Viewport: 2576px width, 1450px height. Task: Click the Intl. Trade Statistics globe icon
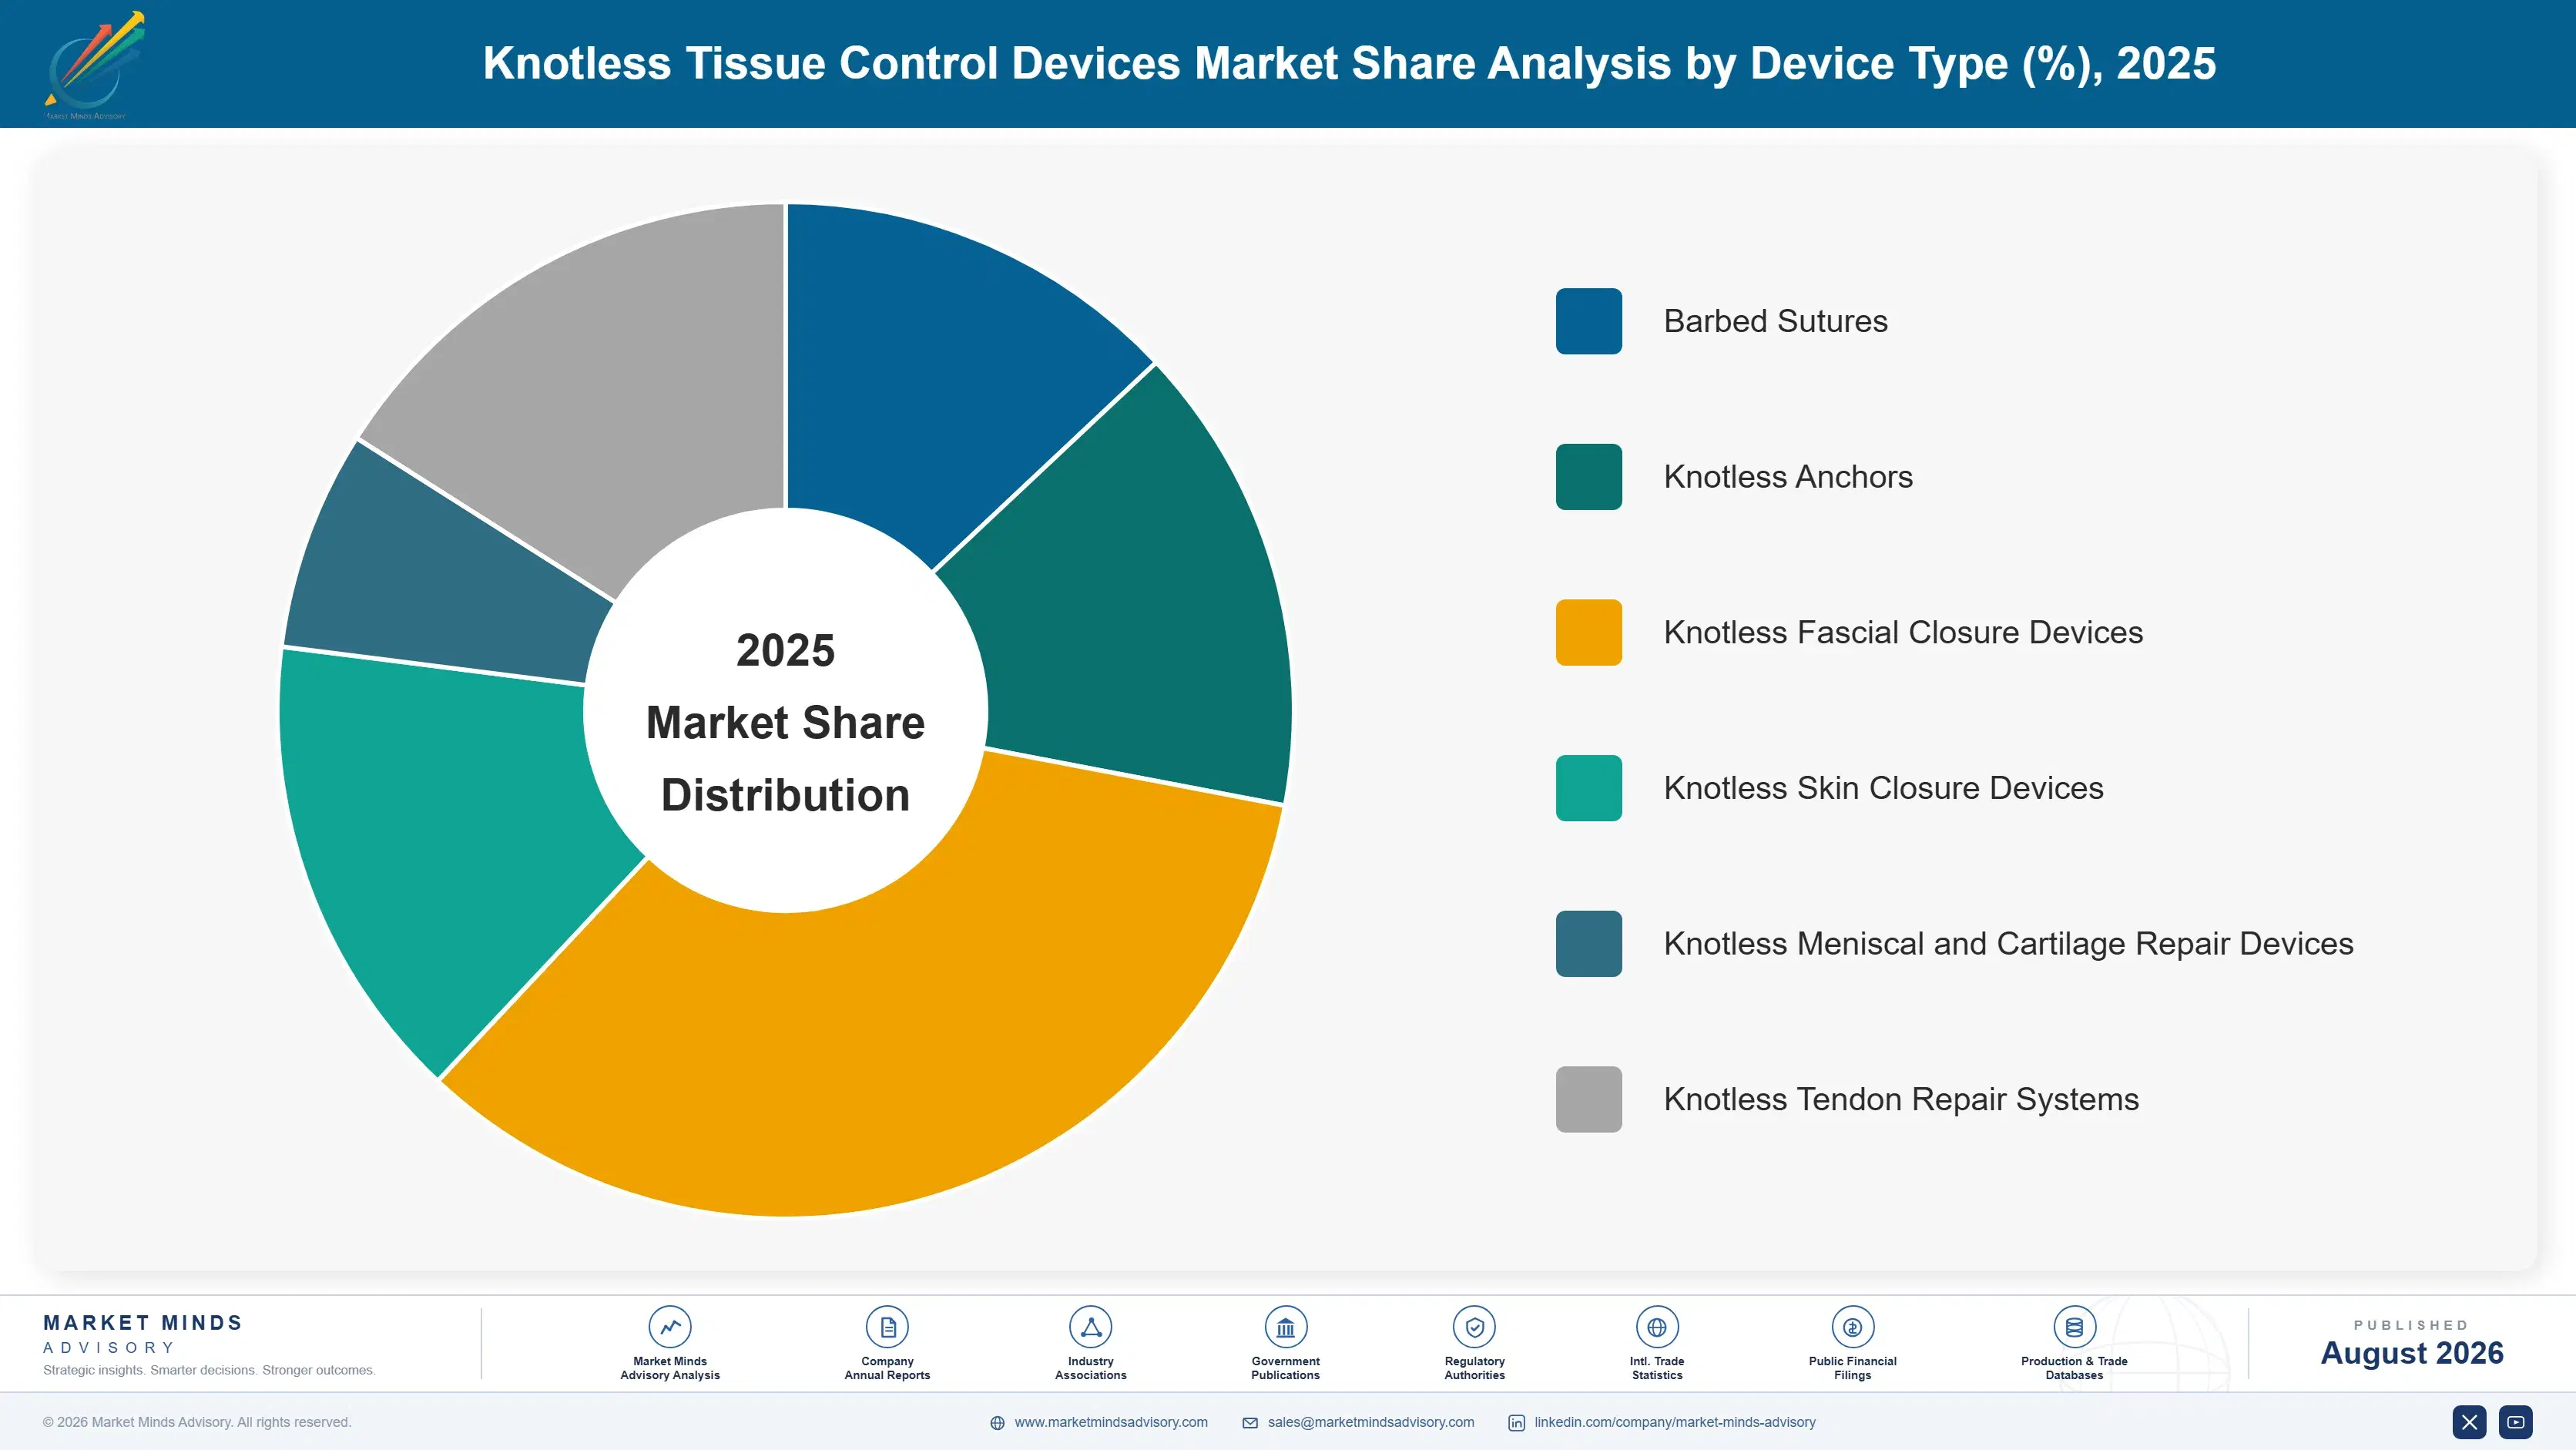(x=1656, y=1327)
